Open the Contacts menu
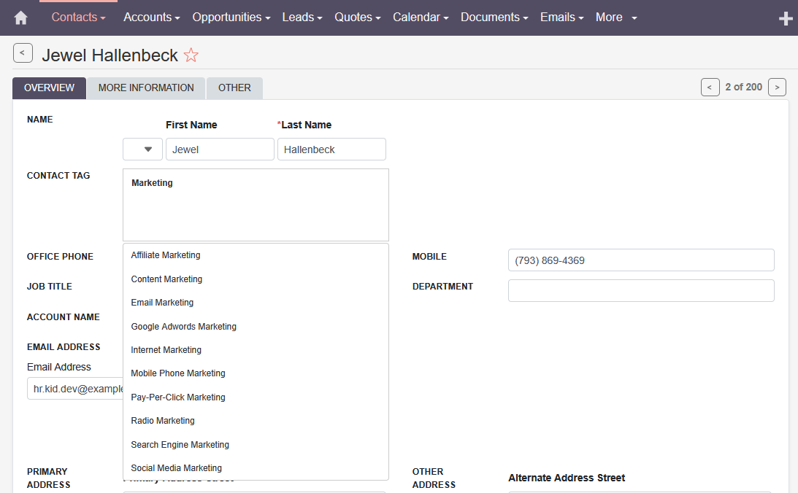 point(78,18)
